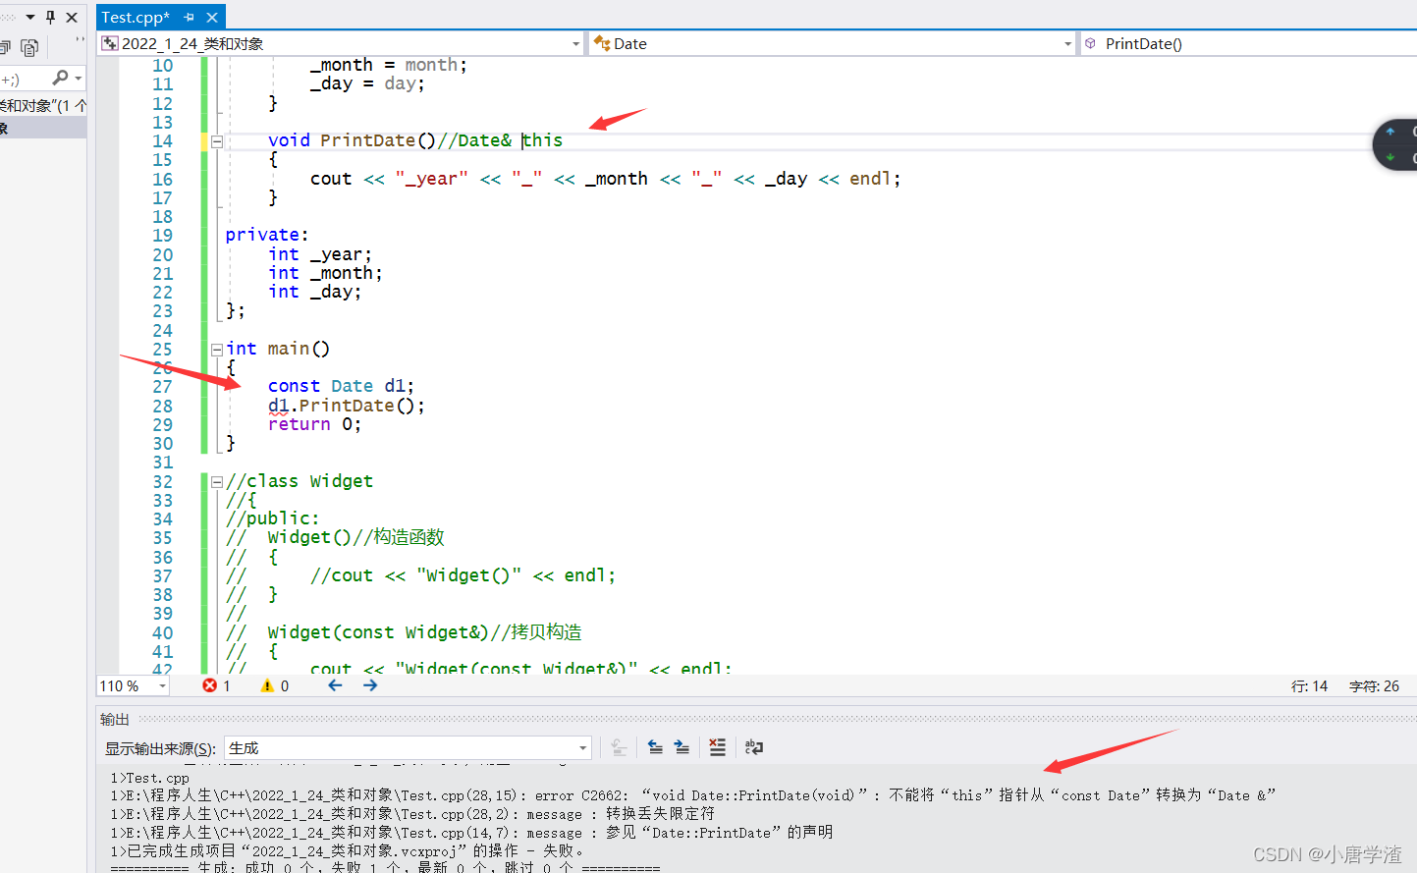Toggle word wrap in output window
Viewport: 1417px width, 873px height.
click(754, 748)
